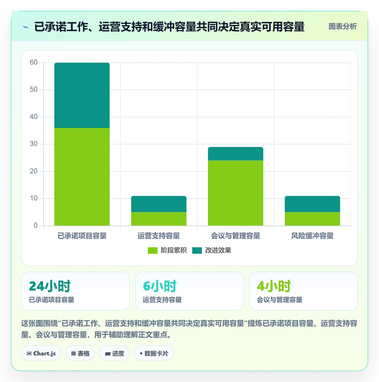The image size is (379, 382).
Task: Click the 图表分析 label in the header
Action: [x=342, y=27]
